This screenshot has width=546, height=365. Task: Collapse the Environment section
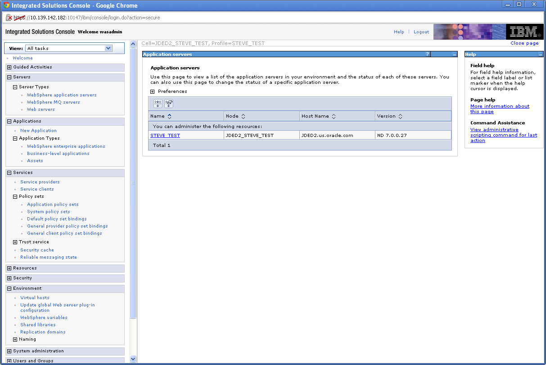(x=9, y=288)
